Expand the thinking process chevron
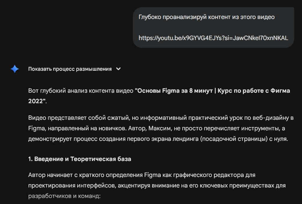302x204 pixels. point(118,69)
